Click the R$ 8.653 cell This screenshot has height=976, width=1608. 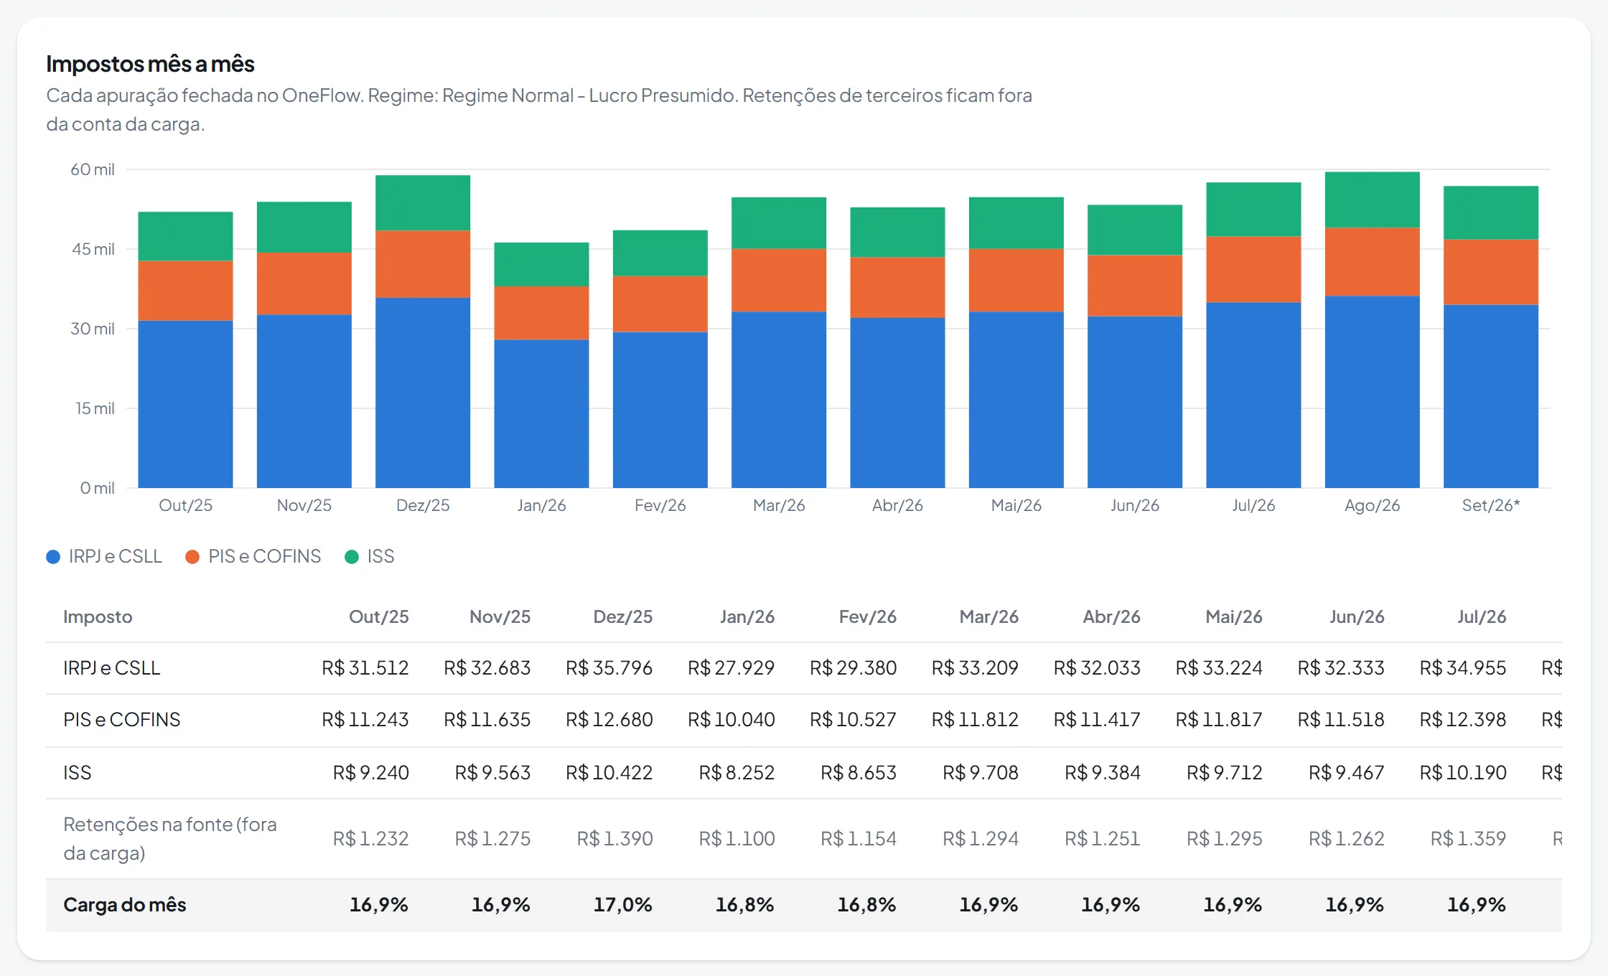click(x=859, y=773)
